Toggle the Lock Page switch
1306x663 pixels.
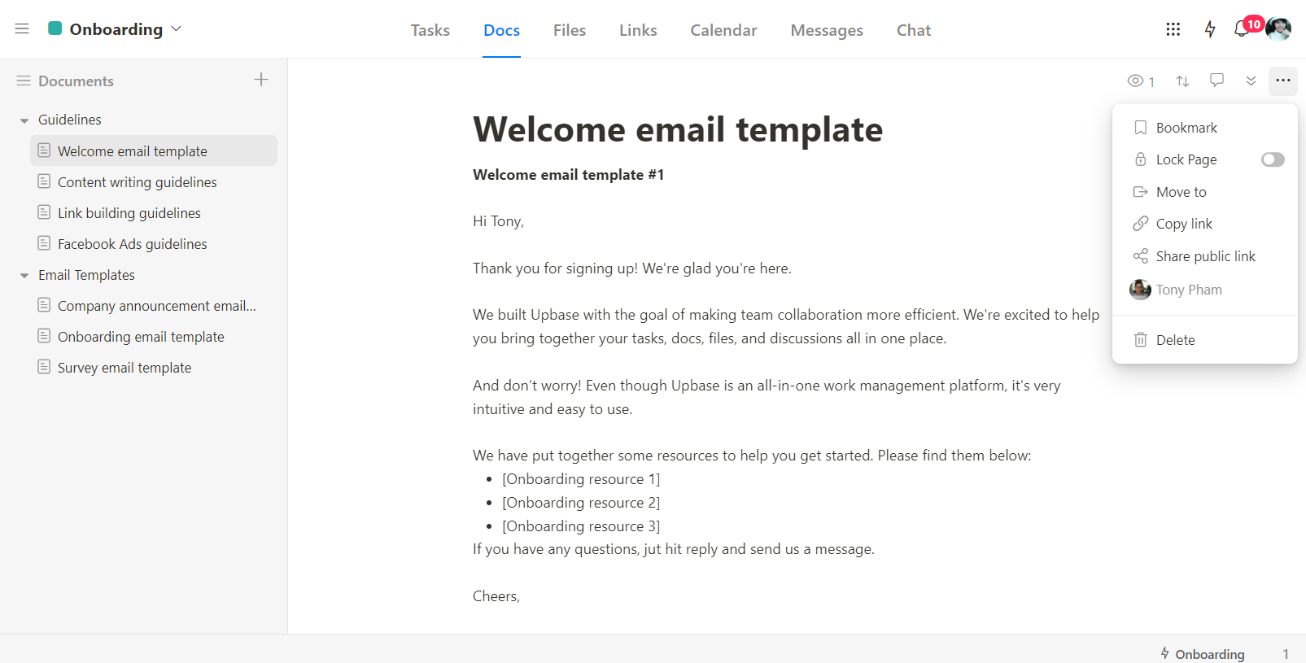(1273, 159)
